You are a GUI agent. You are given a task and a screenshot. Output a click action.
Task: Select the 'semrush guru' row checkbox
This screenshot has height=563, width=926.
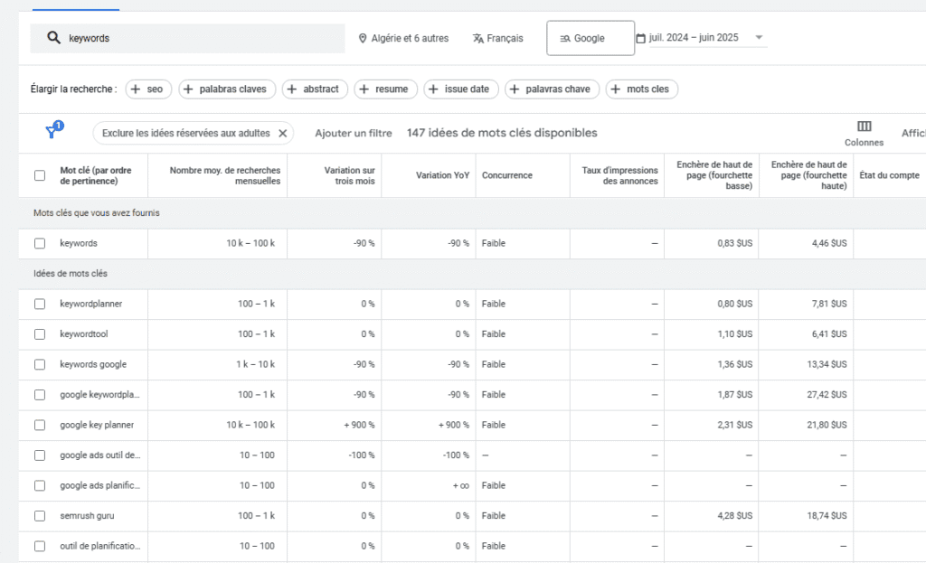tap(40, 516)
